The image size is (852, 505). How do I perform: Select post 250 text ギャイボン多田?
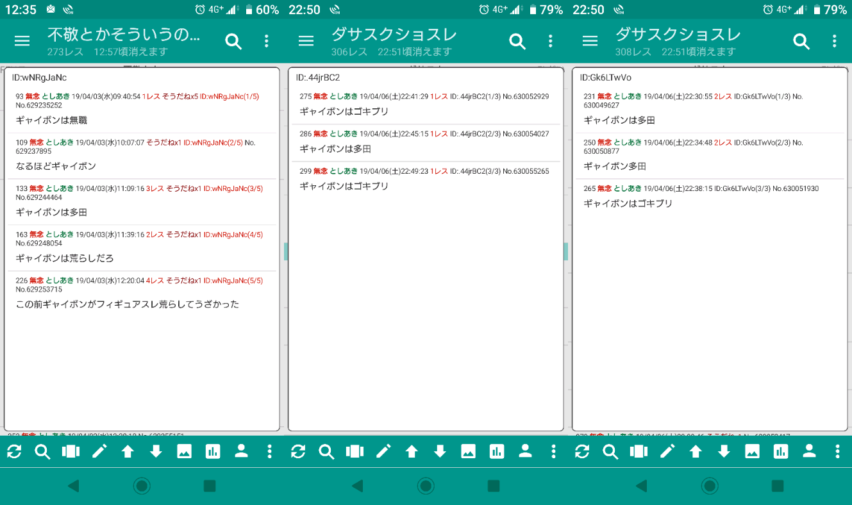click(615, 166)
